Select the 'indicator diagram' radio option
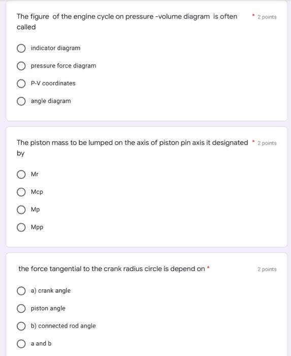This screenshot has width=291, height=356. tap(21, 48)
